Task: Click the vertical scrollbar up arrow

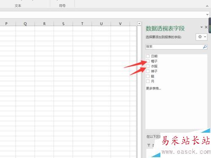Action: (139, 24)
